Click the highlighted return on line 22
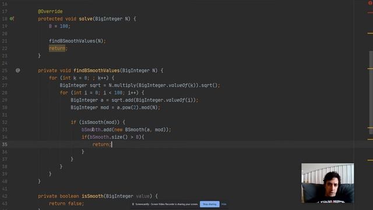 pyautogui.click(x=57, y=48)
